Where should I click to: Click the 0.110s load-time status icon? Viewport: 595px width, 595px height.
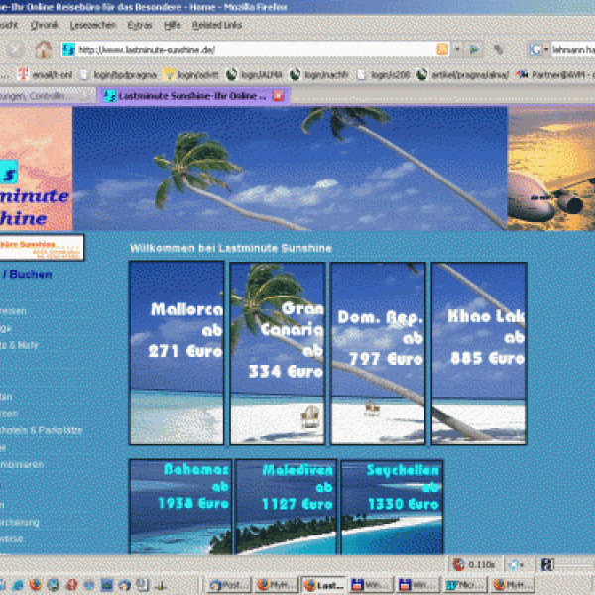coord(458,564)
